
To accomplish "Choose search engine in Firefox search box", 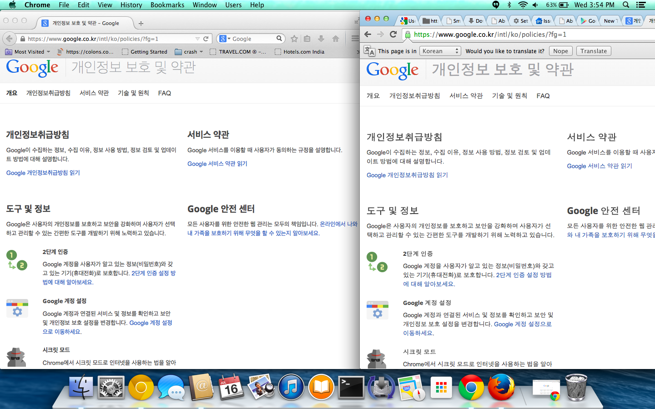I will (x=225, y=39).
